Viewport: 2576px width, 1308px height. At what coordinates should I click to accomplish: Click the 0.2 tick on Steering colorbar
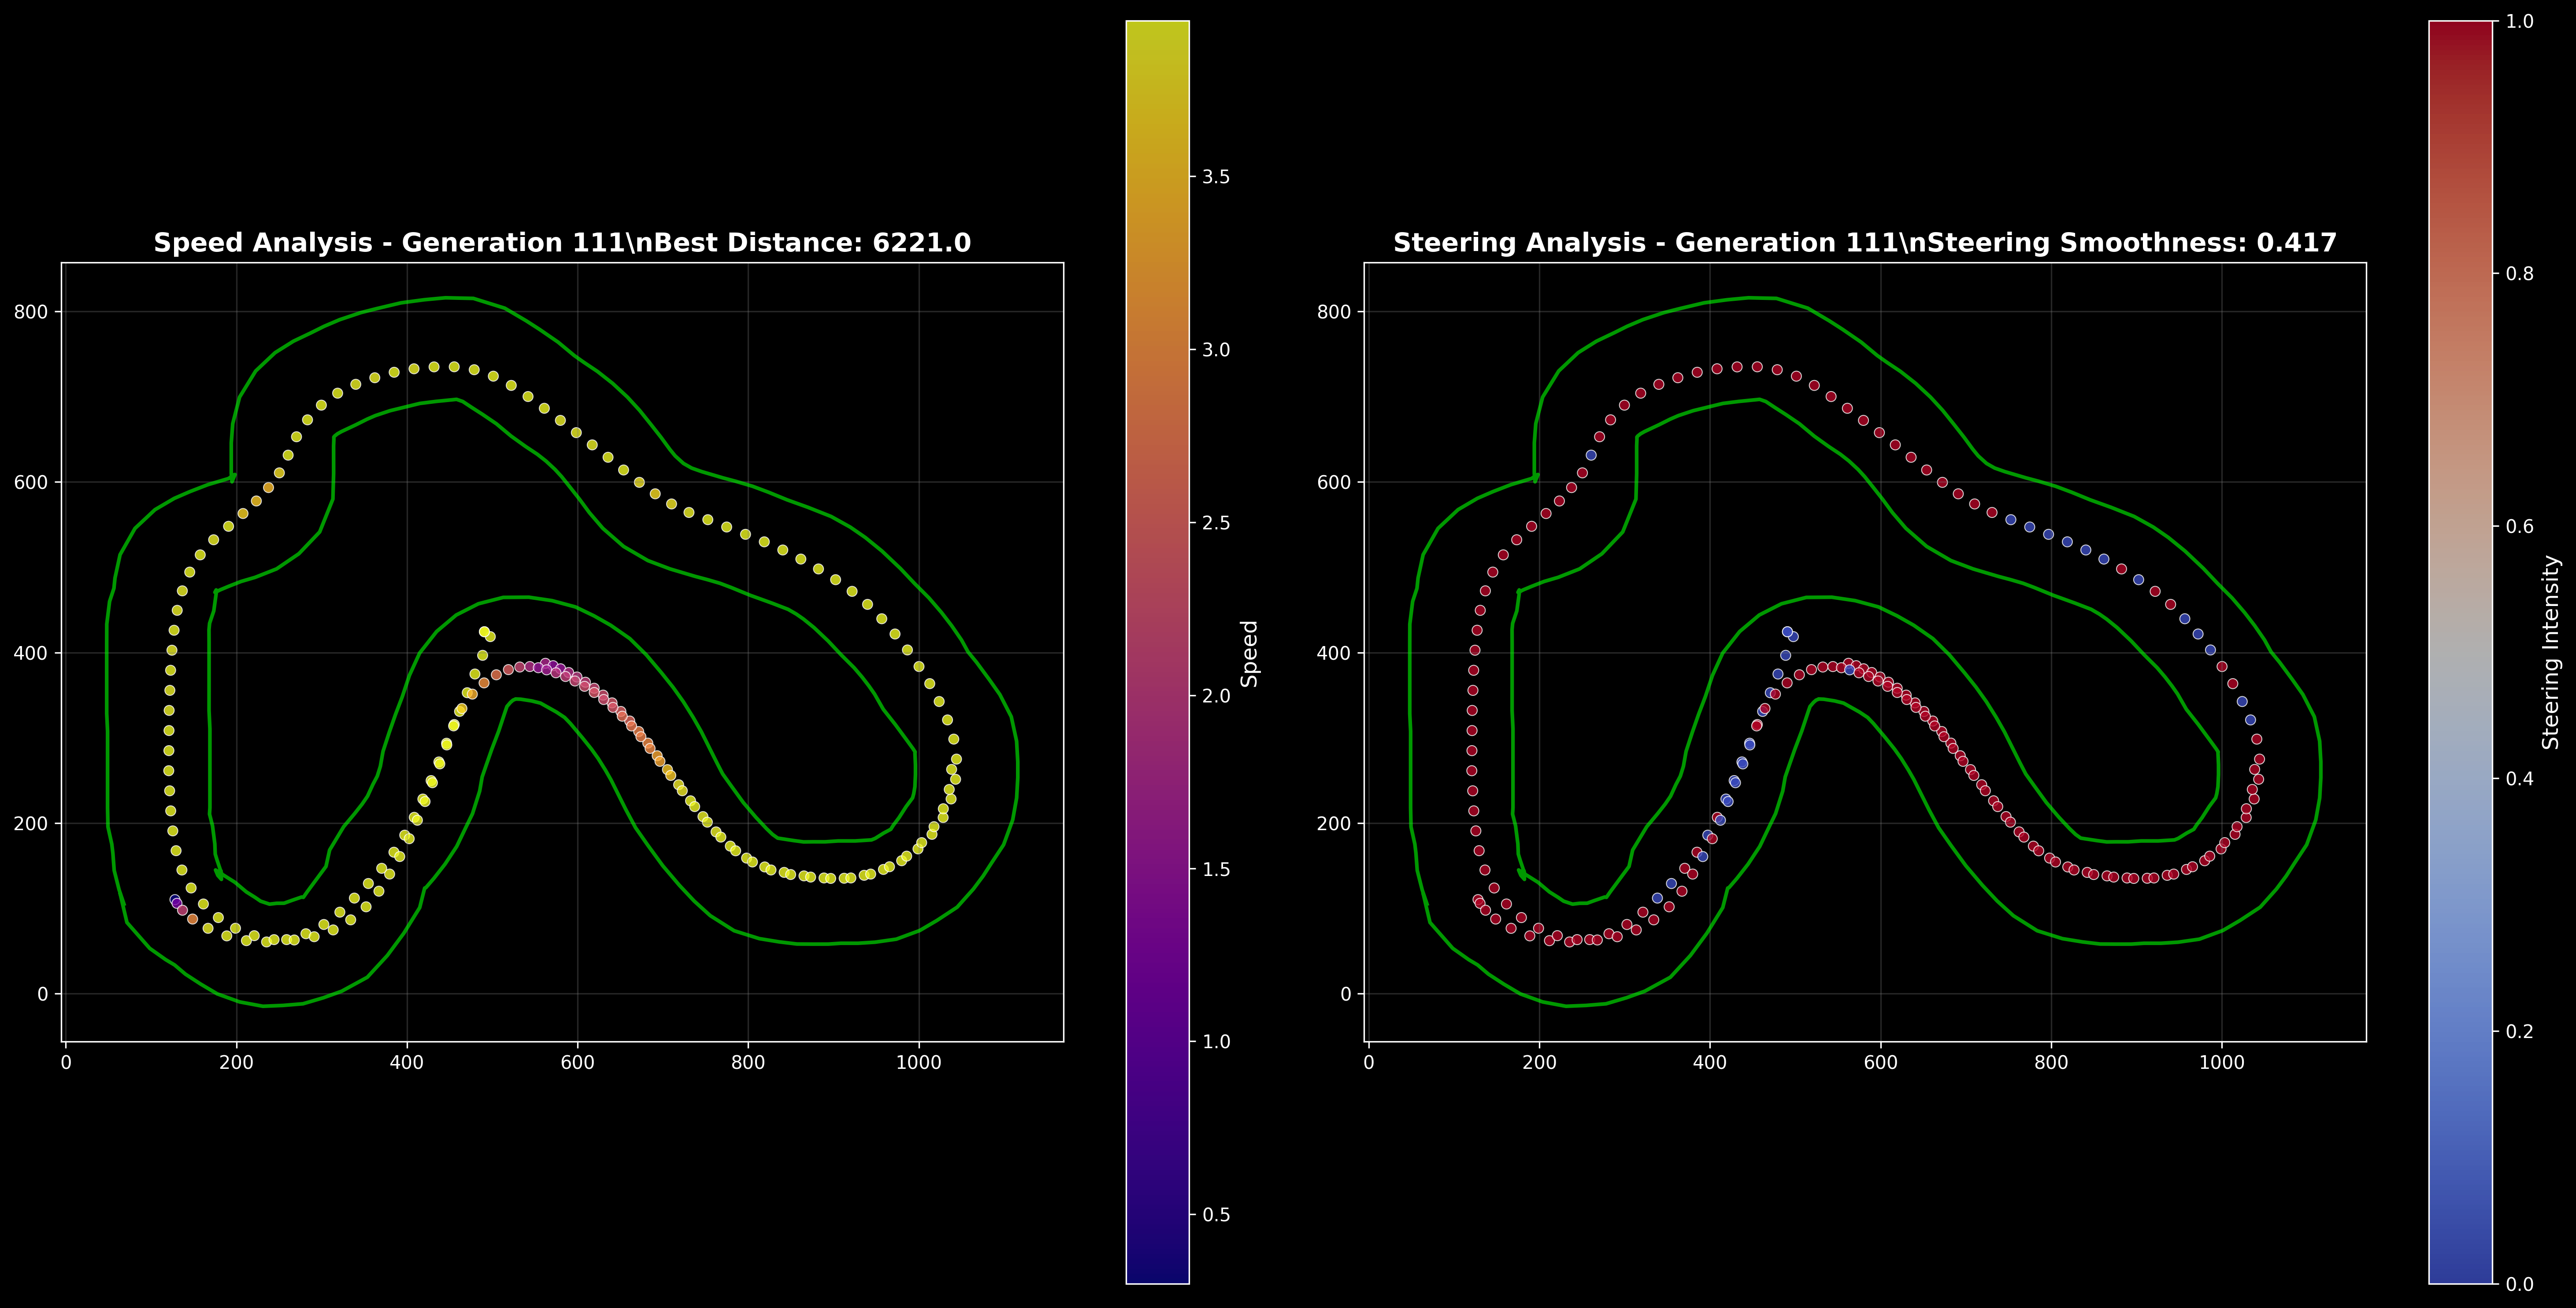2519,1031
